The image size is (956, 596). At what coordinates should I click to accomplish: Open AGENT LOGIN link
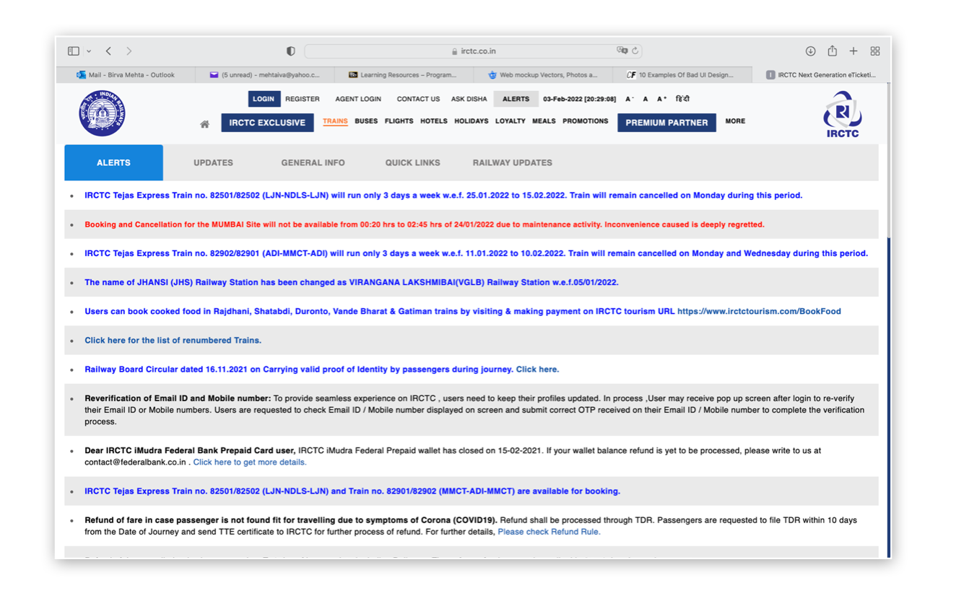coord(358,99)
